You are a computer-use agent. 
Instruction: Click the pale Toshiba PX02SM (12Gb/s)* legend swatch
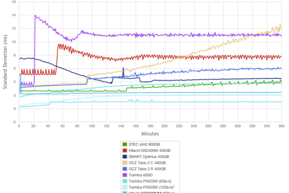(125, 187)
